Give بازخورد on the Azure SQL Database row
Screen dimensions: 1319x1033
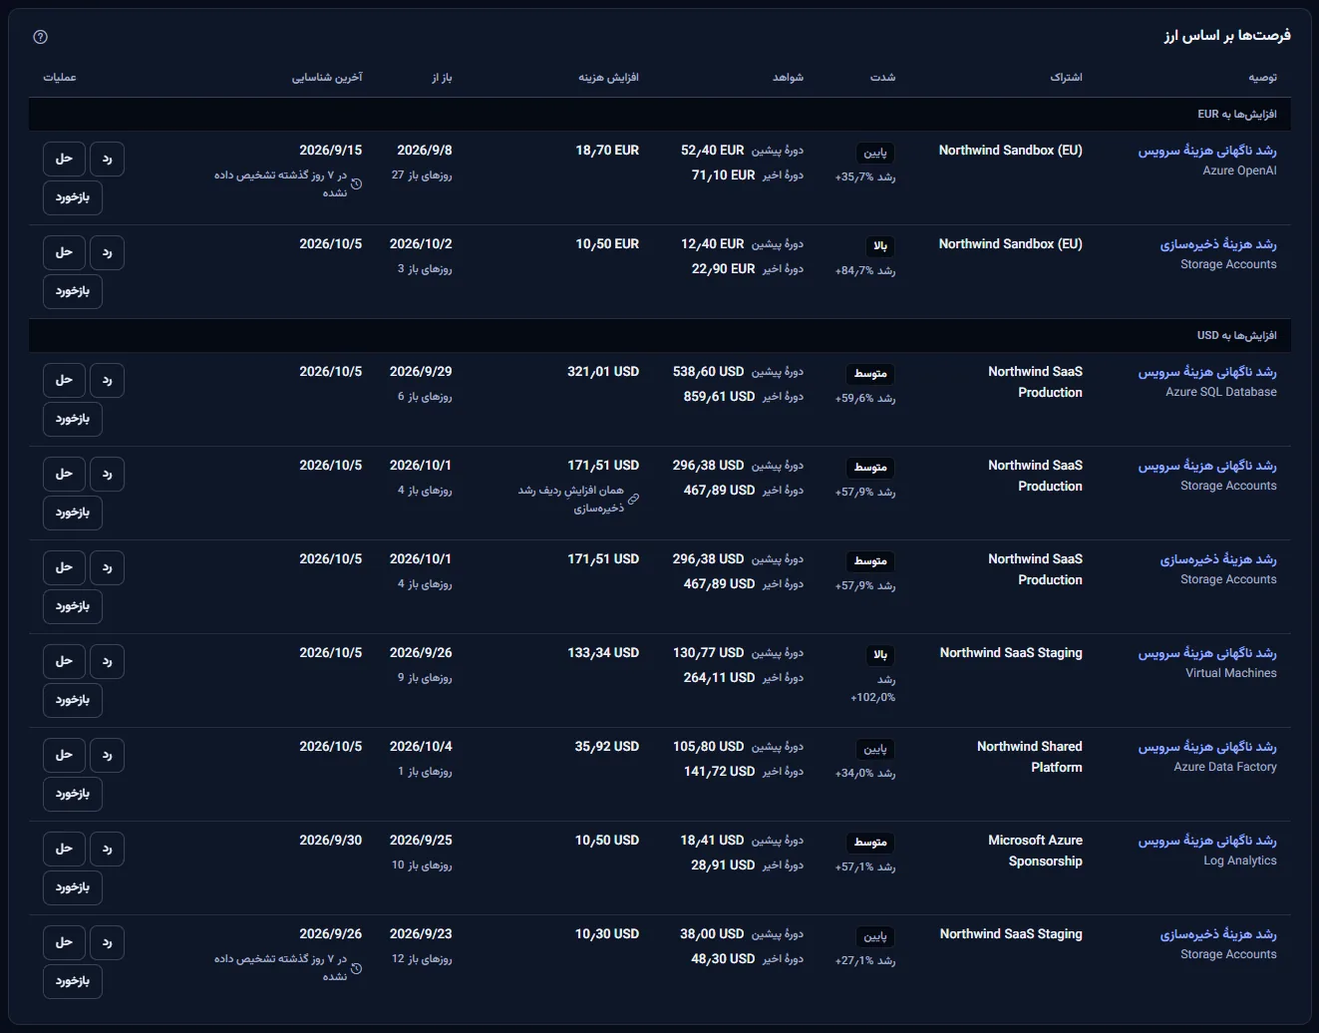(x=73, y=419)
